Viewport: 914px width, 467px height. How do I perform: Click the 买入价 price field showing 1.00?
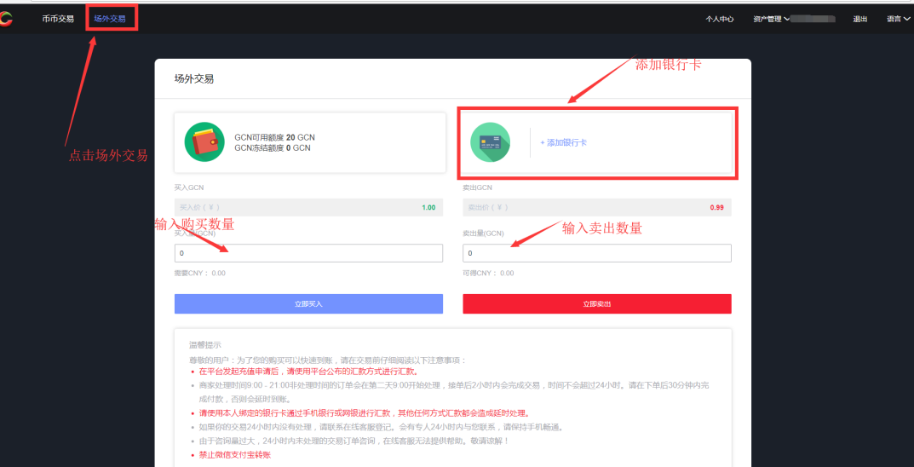(308, 207)
